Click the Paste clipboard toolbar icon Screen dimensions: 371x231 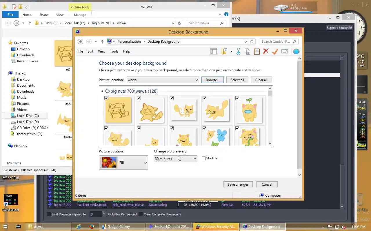[257, 51]
